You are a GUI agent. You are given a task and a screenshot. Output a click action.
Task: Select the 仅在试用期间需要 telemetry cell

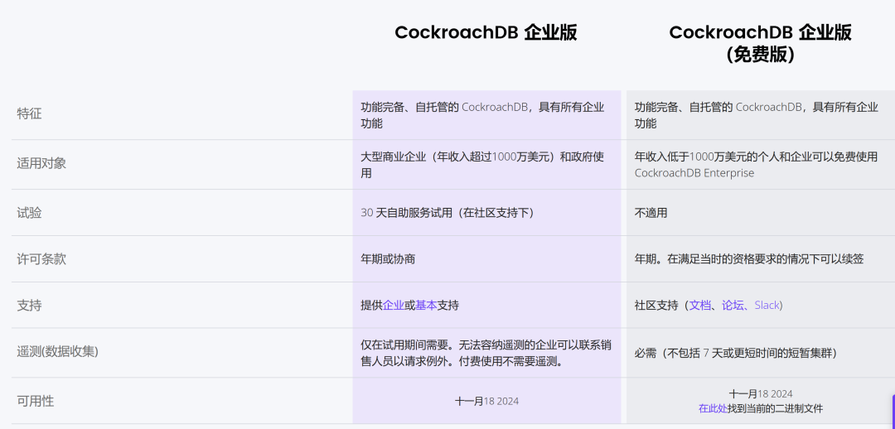point(486,353)
